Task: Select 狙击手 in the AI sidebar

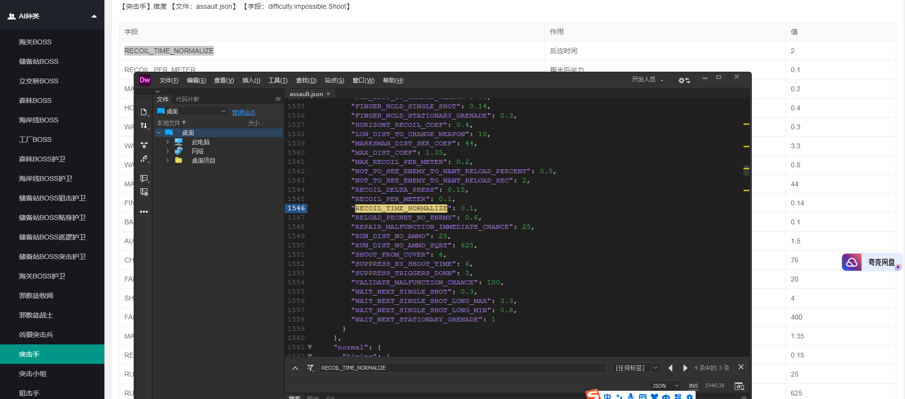Action: (29, 393)
